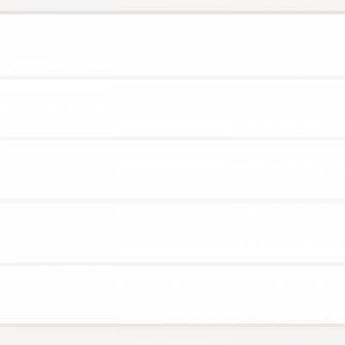Image resolution: width=345 pixels, height=345 pixels.
Task: Select the third white list row
Action: coord(172,169)
